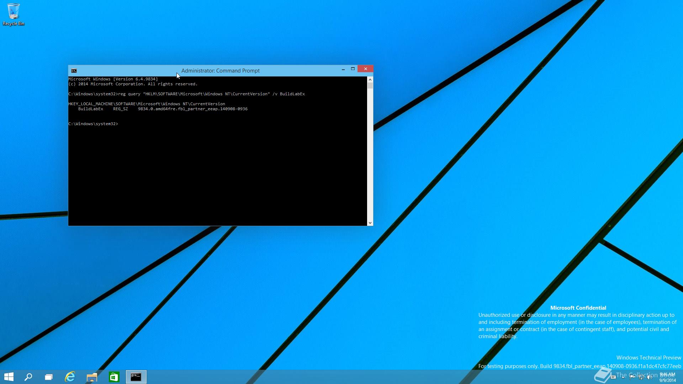Click the 'Version 6.4.9834' line in console

[113, 79]
